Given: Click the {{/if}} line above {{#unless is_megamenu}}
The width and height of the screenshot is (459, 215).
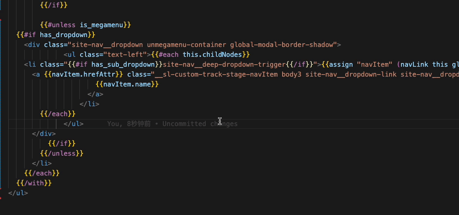Looking at the screenshot, I should coord(54,5).
